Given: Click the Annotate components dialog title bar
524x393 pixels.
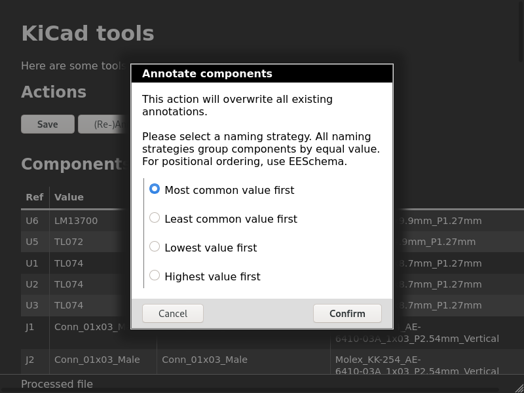Looking at the screenshot, I should (262, 74).
